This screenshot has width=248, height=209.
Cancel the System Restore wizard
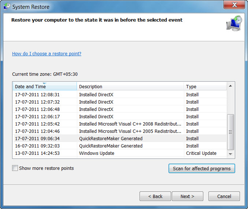pos(224,196)
